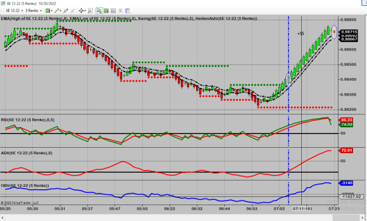This screenshot has height=221, width=367.
Task: Click the left scrollbar arrow
Action: click(2, 217)
